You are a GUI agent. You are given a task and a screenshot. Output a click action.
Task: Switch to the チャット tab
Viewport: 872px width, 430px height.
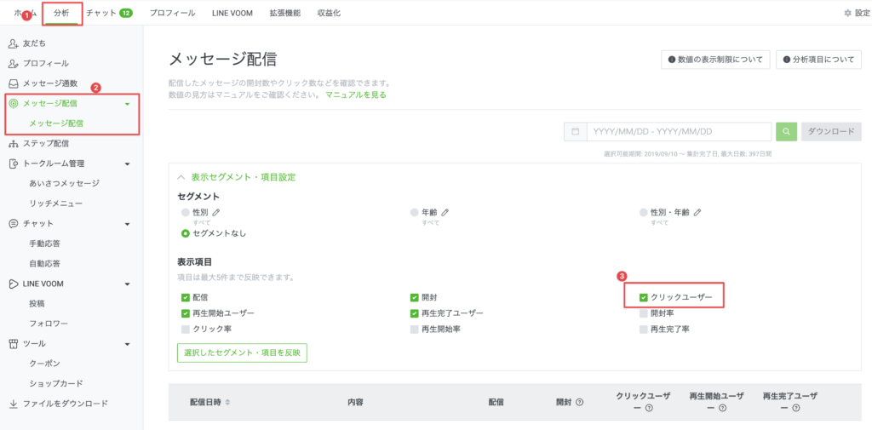tap(101, 13)
